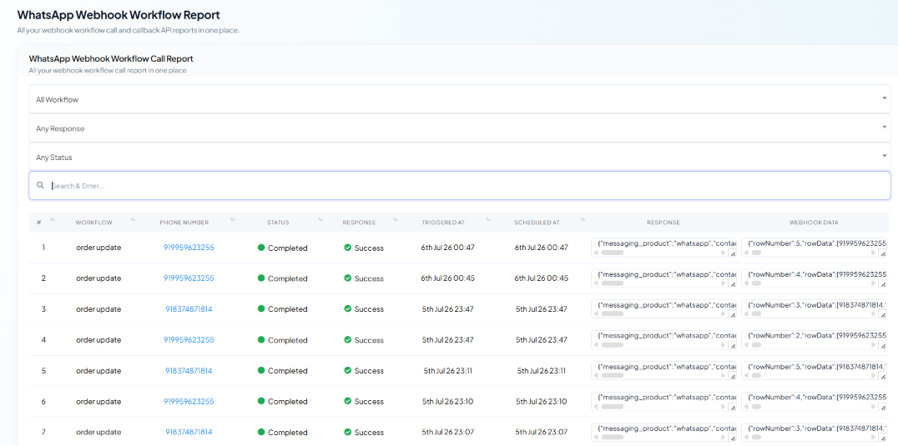Image resolution: width=898 pixels, height=446 pixels.
Task: Click triggered time 5th Jul 26 23:07
Action: [448, 433]
